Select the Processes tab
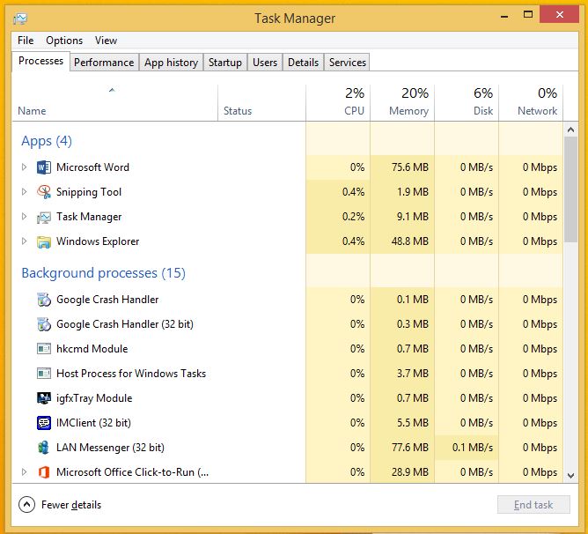 point(40,61)
